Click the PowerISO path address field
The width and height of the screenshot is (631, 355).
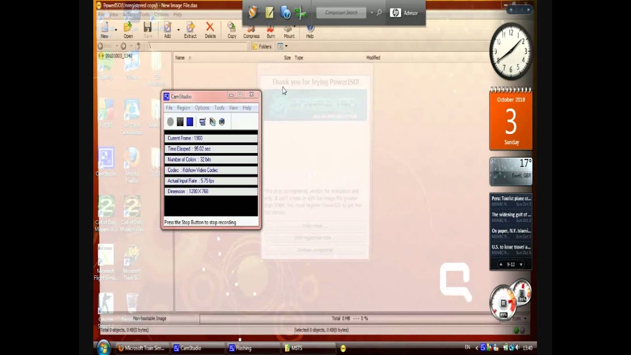tap(197, 46)
